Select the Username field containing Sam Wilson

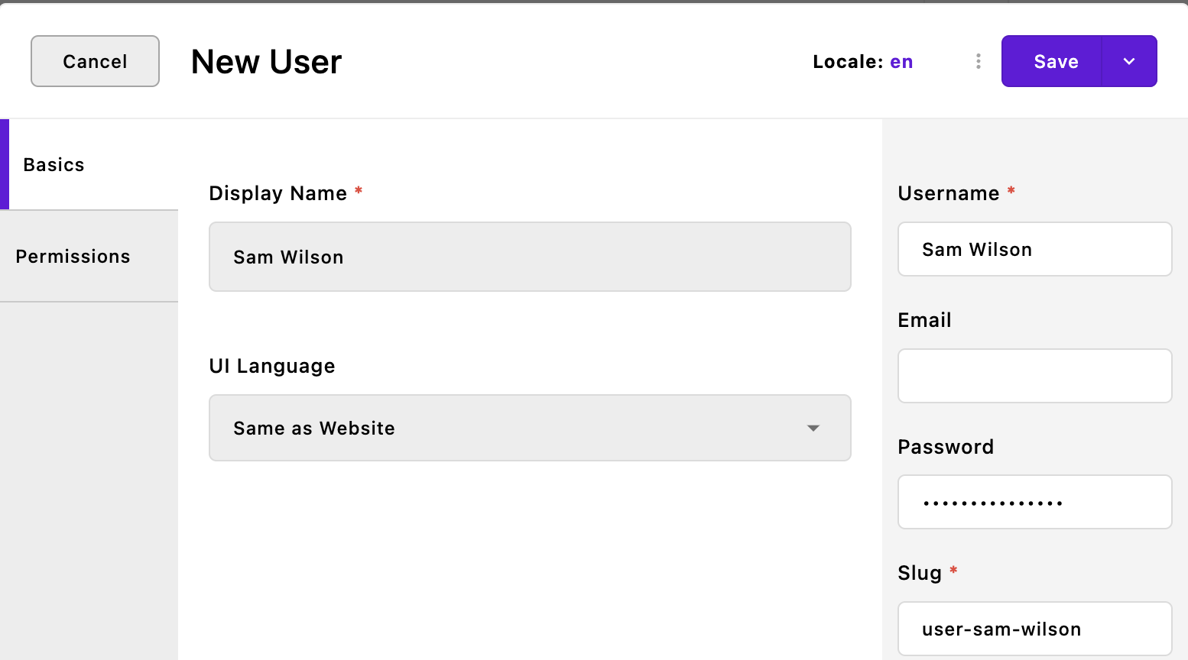coord(1034,249)
